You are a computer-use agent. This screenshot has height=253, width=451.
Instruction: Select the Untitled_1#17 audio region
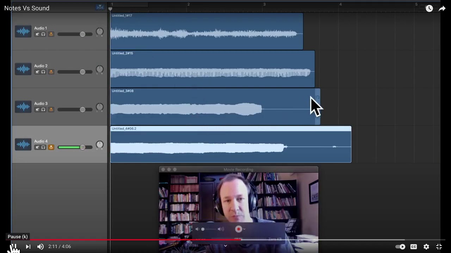pos(206,31)
